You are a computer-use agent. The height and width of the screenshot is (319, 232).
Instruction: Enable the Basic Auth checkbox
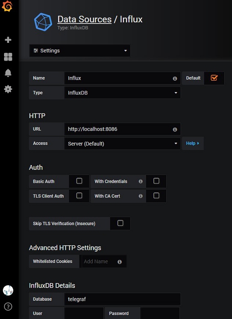[x=79, y=181]
